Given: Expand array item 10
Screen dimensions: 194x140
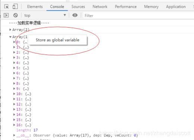Looking at the screenshot, I should (14, 94).
